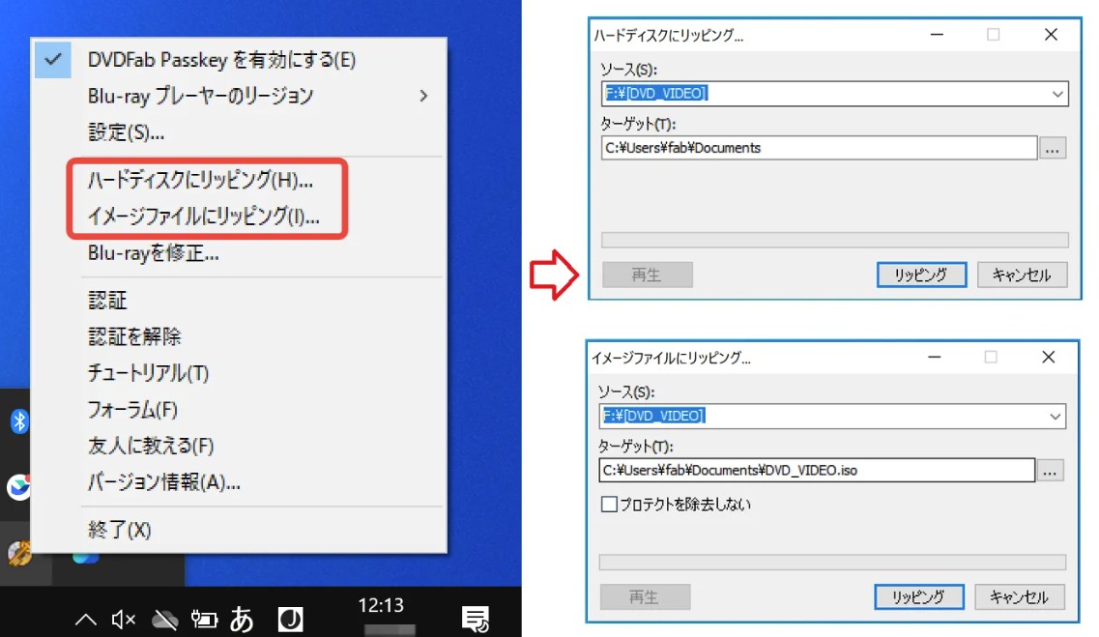1099x637 pixels.
Task: Click highlighted F:¥[DVD_VIDEO] text in hard disk window
Action: [656, 93]
